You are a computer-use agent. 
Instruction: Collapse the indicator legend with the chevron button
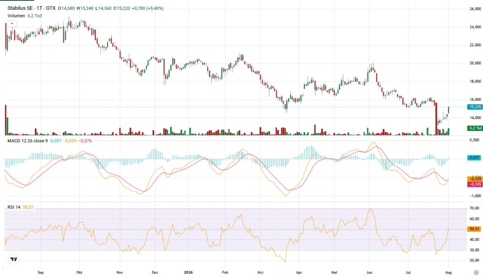(x=12, y=24)
